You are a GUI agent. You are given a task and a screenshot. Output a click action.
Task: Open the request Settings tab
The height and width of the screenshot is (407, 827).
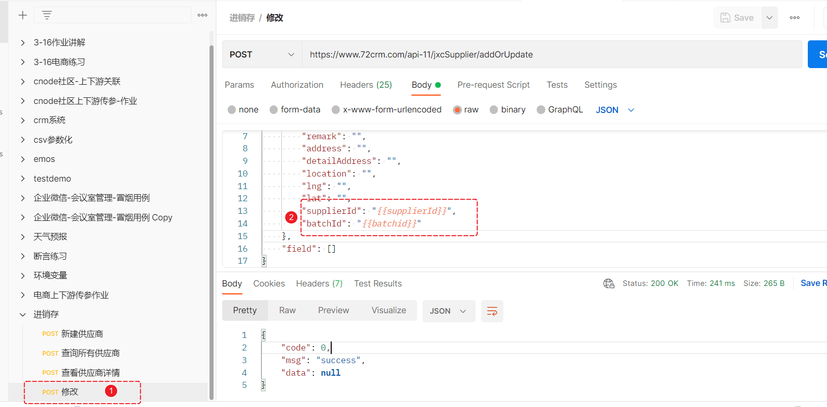[x=600, y=85]
